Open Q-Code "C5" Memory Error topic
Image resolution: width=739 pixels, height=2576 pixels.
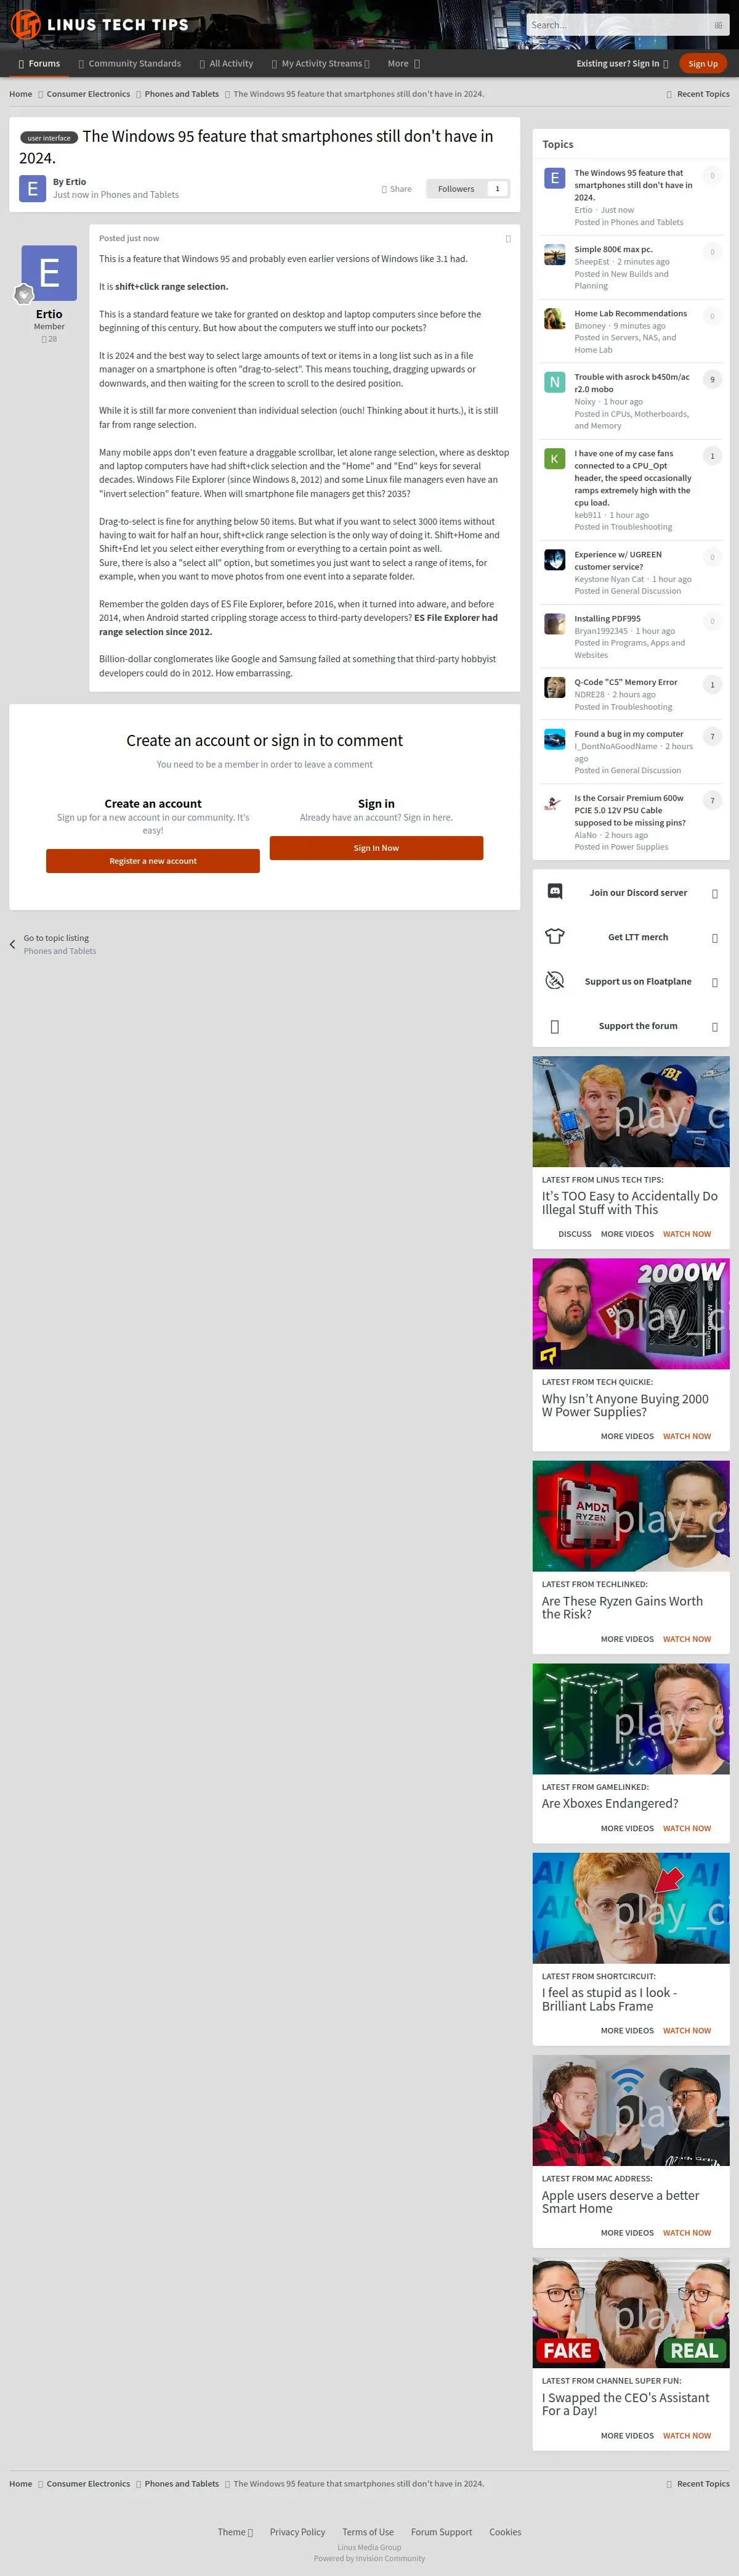pos(625,682)
